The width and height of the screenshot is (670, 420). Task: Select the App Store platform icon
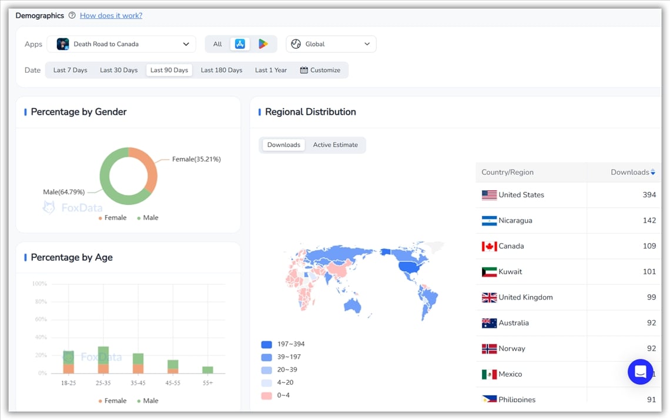(x=240, y=44)
